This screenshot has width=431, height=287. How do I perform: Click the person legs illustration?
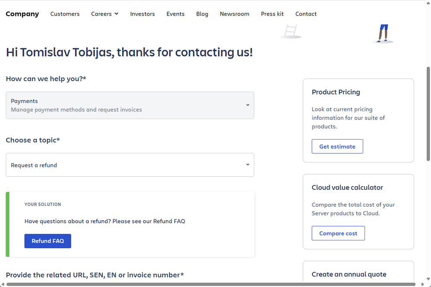tap(383, 34)
